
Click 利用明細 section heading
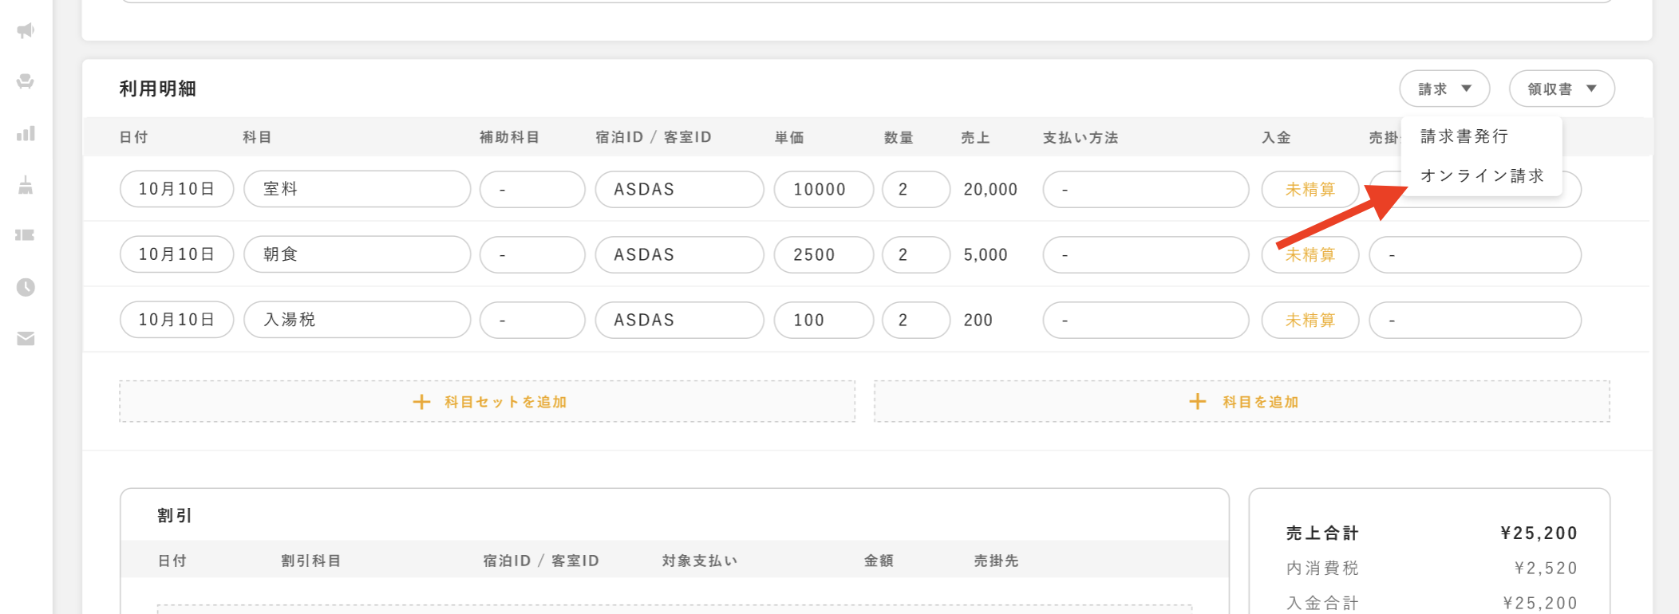(x=158, y=89)
